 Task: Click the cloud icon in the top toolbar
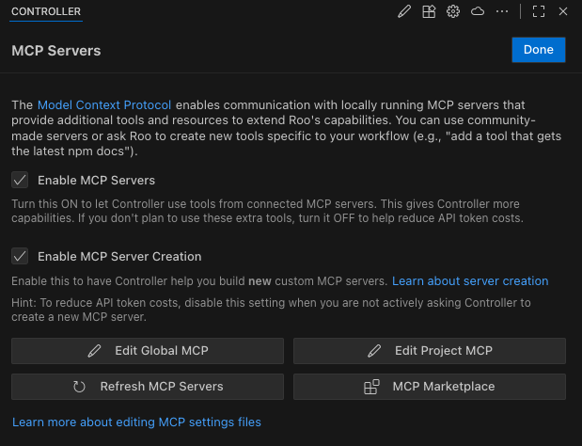478,11
